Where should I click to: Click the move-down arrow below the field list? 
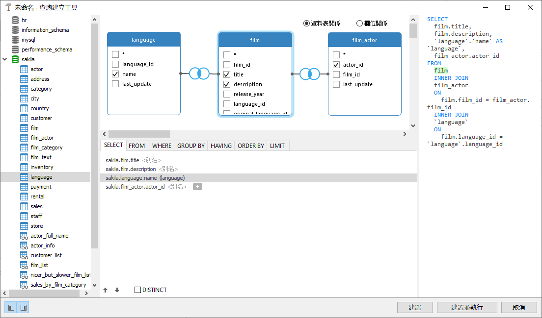(x=117, y=290)
